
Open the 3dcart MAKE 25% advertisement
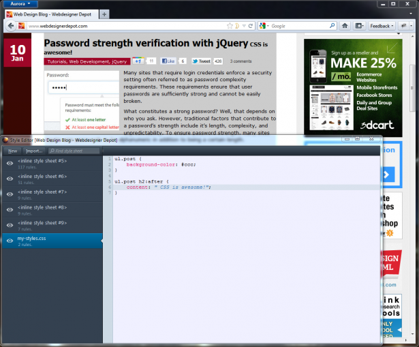(x=353, y=88)
